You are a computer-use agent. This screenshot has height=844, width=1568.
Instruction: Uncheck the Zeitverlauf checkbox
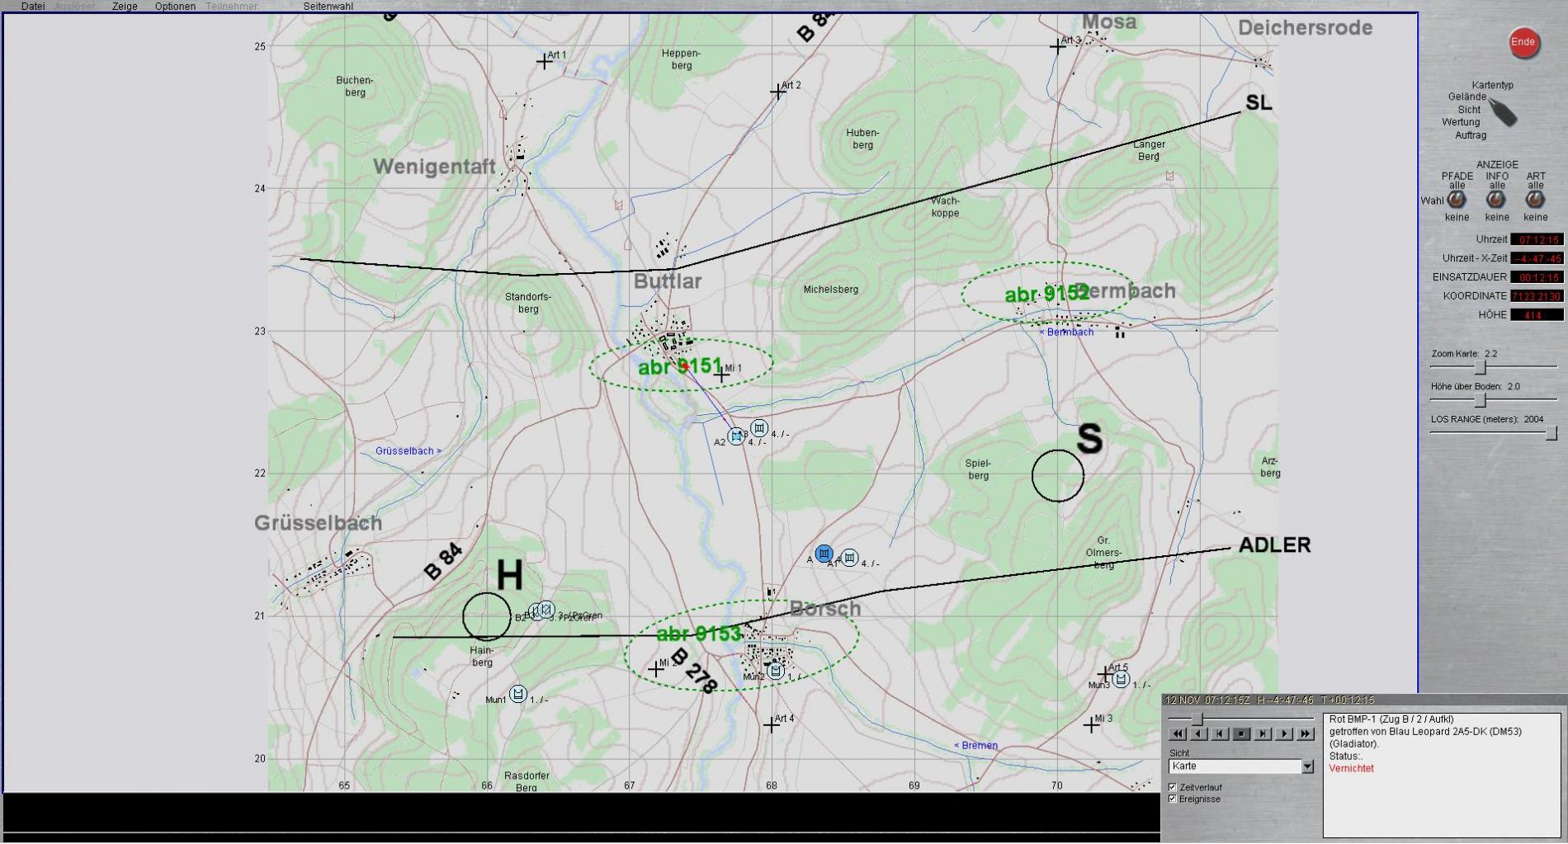(1173, 787)
